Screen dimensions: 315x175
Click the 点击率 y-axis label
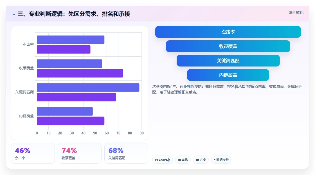click(x=28, y=44)
